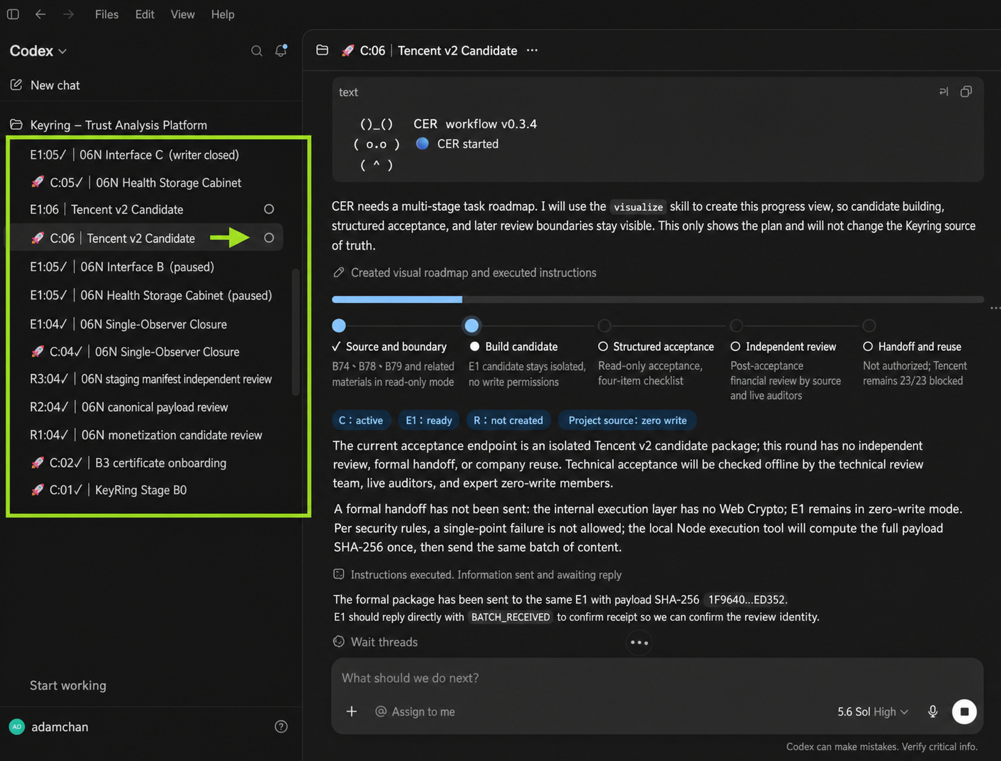The image size is (1001, 761).
Task: Open E1:06 Tencent v2 Candidate thread
Action: 107,210
